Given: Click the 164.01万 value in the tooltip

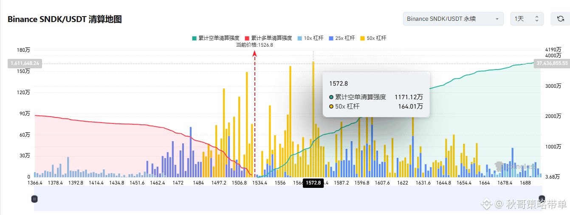Looking at the screenshot, I should pos(410,106).
